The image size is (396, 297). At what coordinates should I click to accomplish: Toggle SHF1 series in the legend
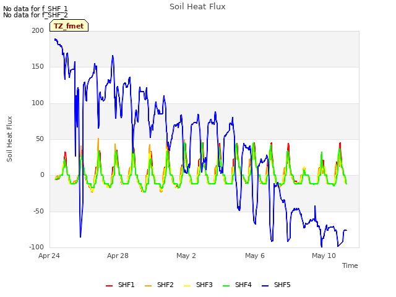coord(120,285)
